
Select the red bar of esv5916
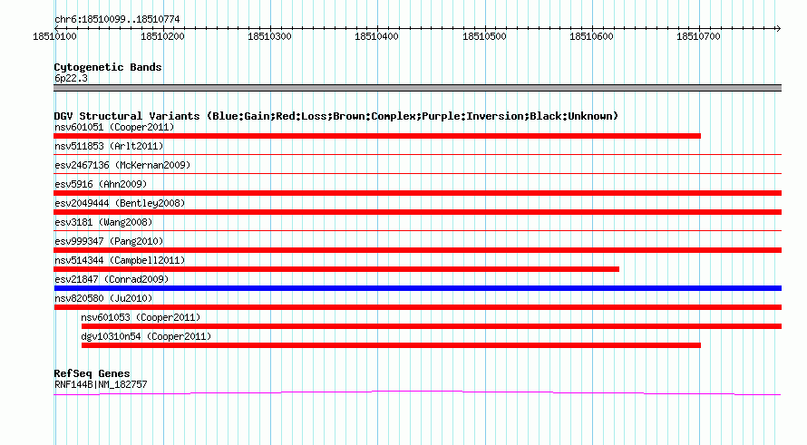[417, 193]
